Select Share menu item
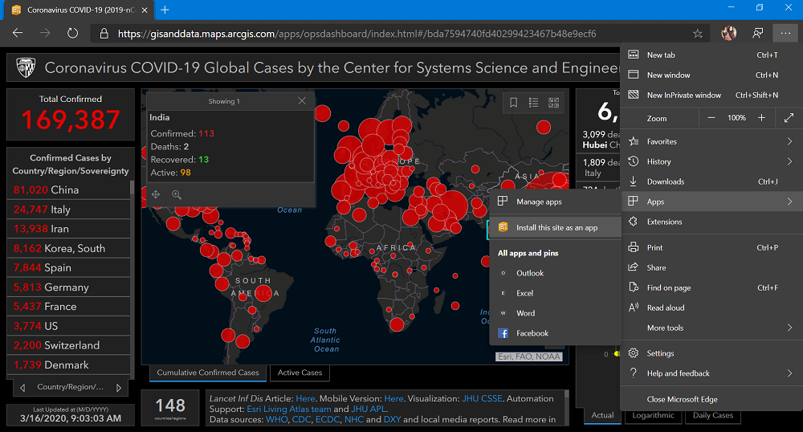Image resolution: width=803 pixels, height=432 pixels. point(711,267)
